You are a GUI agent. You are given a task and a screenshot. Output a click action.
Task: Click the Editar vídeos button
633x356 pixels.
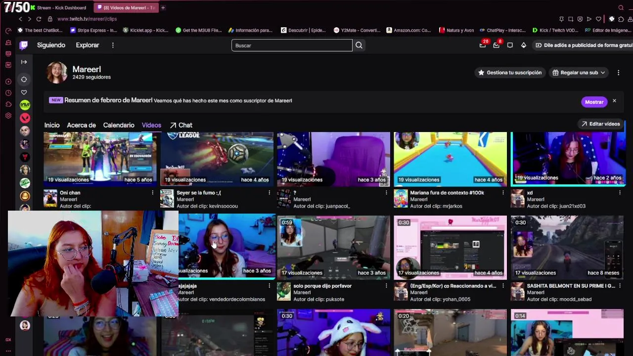pos(601,124)
